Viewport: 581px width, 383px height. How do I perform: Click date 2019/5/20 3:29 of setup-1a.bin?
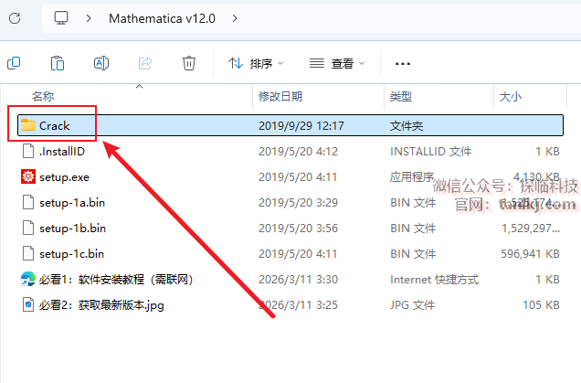299,202
